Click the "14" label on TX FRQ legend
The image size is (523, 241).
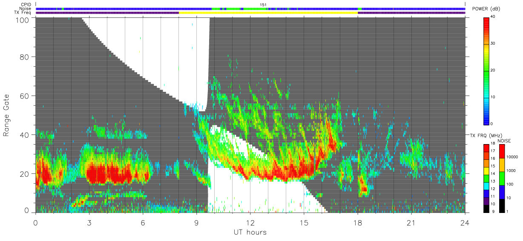[494, 173]
